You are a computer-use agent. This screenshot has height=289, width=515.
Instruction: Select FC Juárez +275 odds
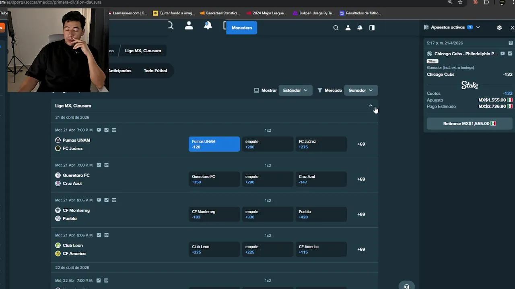[321, 144]
